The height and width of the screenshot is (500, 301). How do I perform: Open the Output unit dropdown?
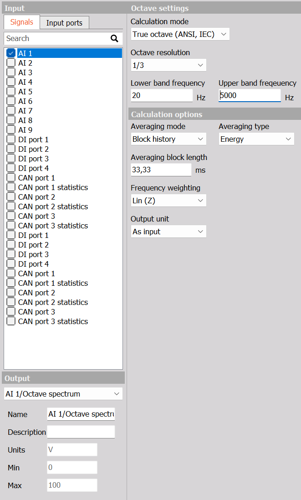(x=168, y=232)
